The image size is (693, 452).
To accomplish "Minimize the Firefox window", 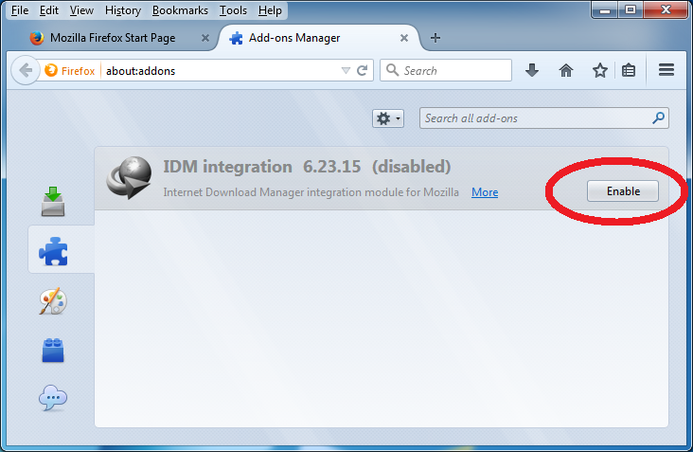I will pos(605,9).
